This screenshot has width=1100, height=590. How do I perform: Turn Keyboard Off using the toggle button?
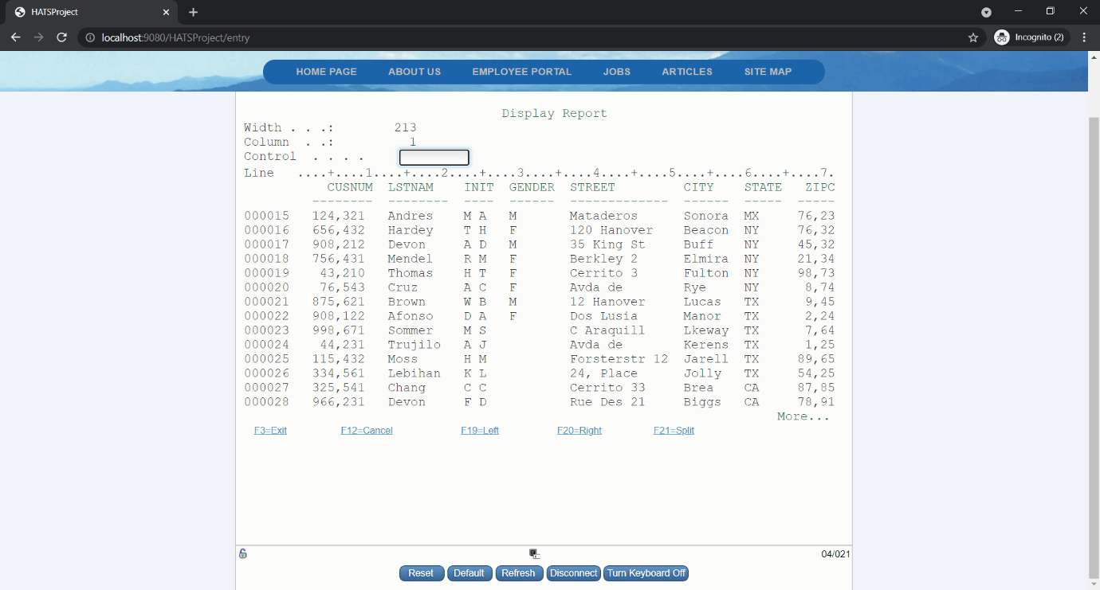646,573
